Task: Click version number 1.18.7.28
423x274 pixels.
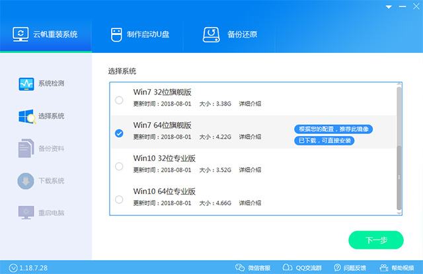Action: (34, 268)
